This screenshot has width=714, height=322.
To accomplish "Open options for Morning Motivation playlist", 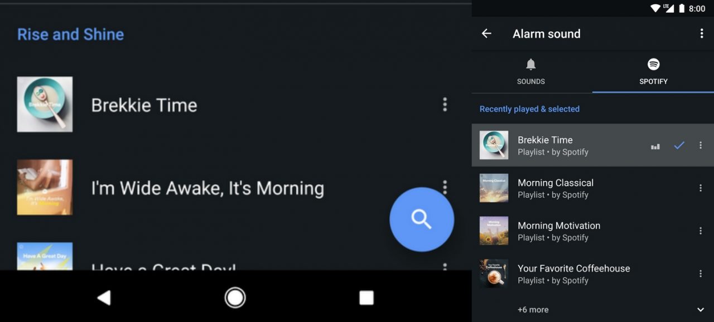I will point(701,231).
